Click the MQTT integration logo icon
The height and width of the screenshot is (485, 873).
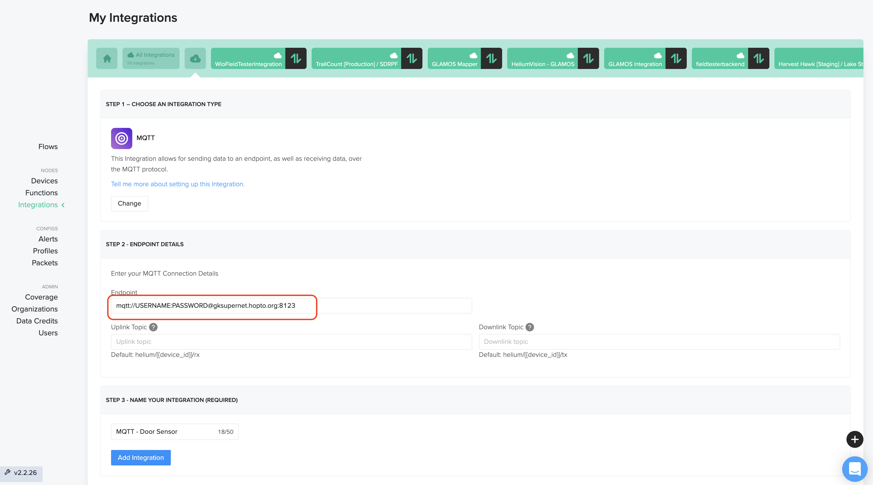click(x=121, y=138)
